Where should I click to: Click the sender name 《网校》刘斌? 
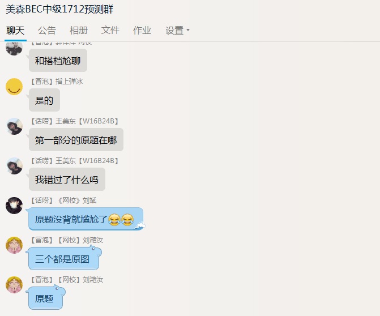[x=77, y=200]
